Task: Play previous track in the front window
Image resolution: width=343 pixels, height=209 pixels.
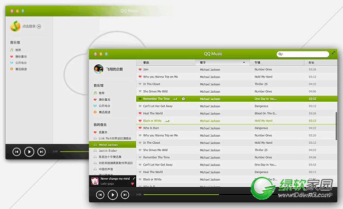Action: (100, 195)
